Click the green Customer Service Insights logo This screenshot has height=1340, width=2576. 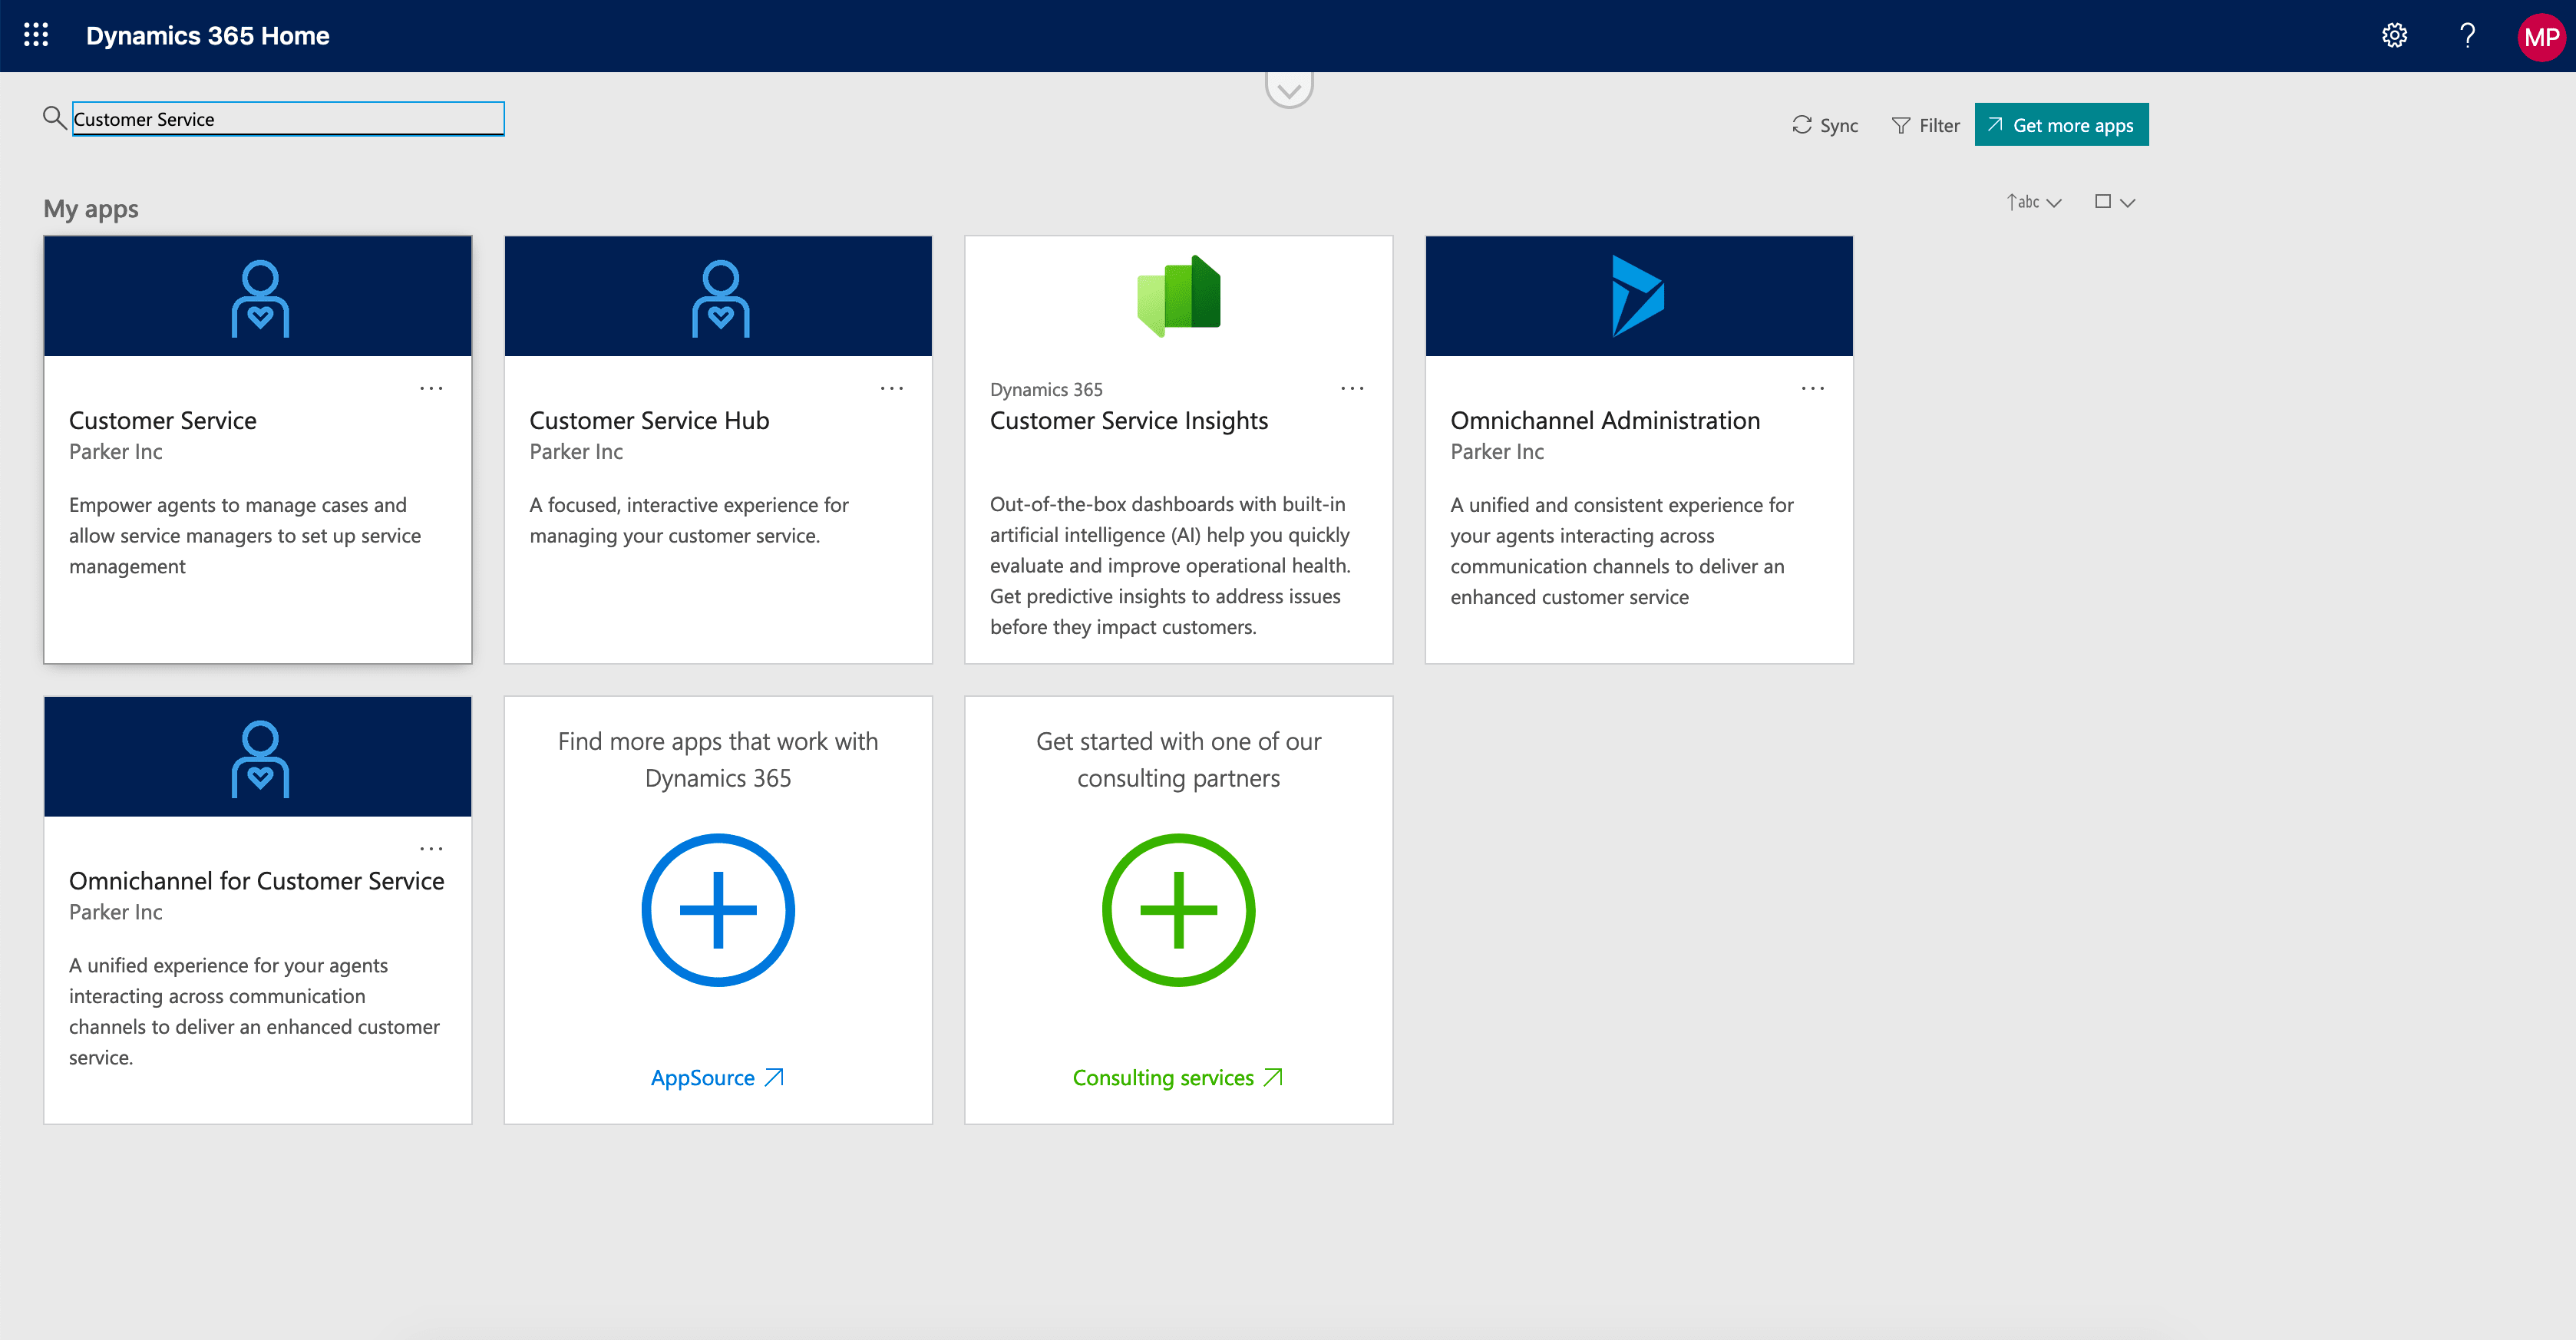(x=1179, y=296)
